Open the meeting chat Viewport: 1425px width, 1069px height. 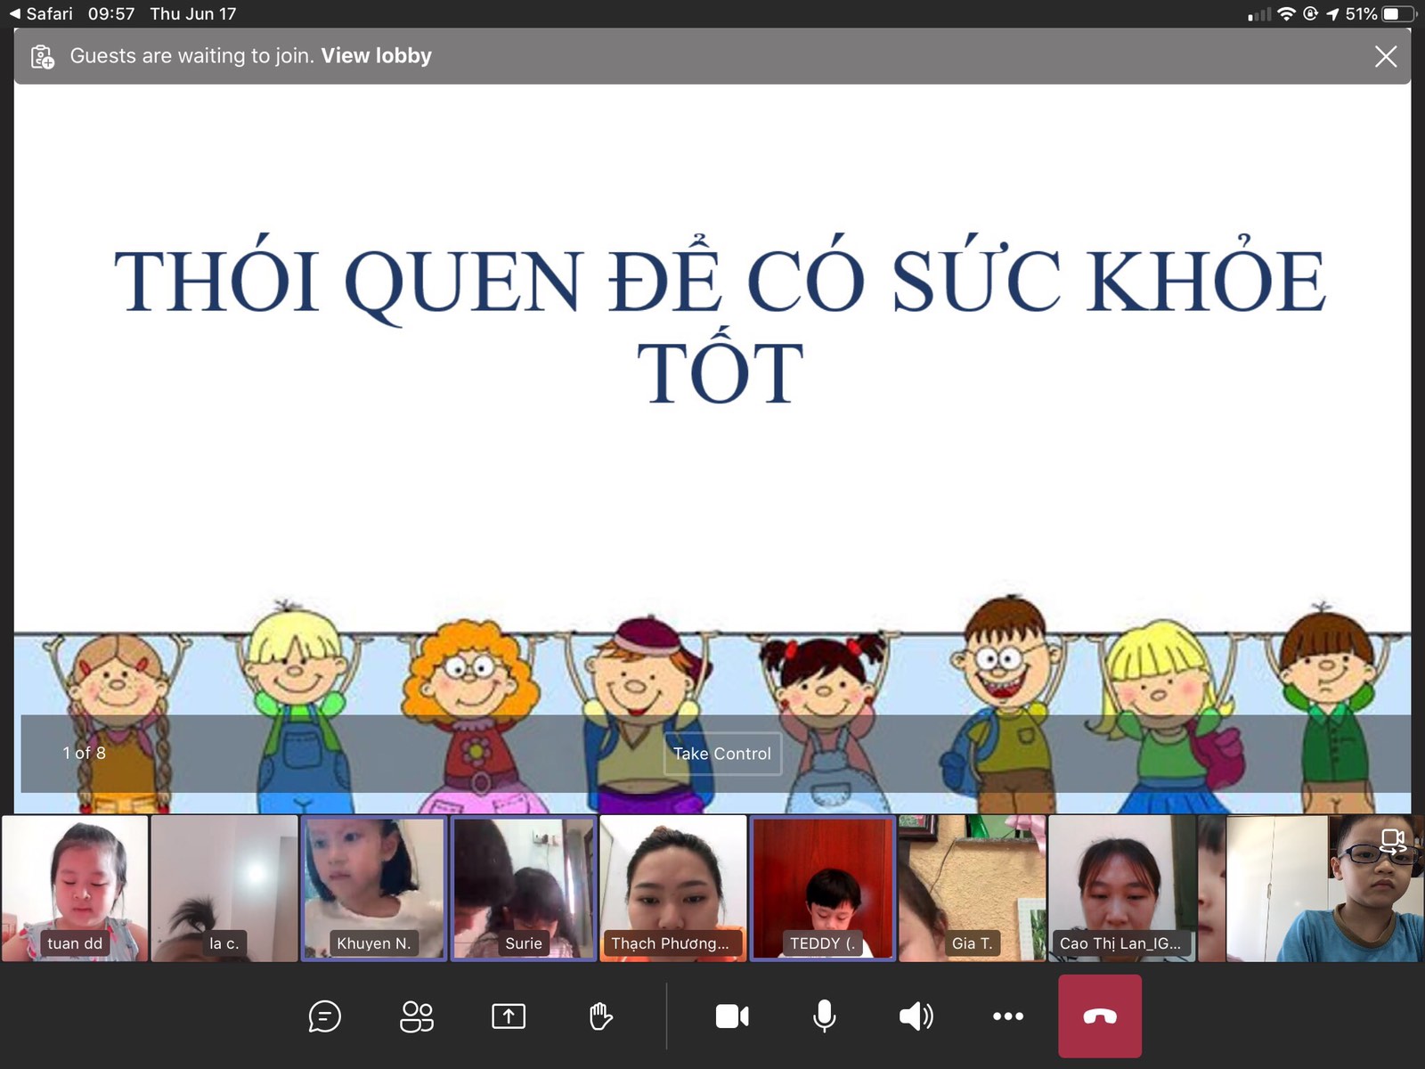(325, 1016)
